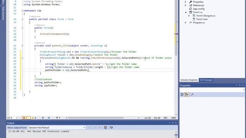The image size is (246, 138).
Task: Navigate backward with the left arrow
Action: (43, 118)
